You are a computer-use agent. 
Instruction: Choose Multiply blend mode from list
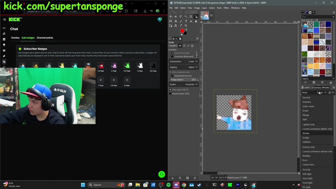(x=306, y=156)
